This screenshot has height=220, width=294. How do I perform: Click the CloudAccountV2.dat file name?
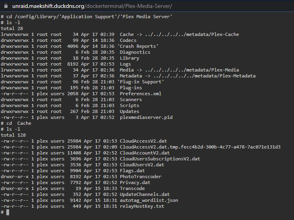click(145, 153)
